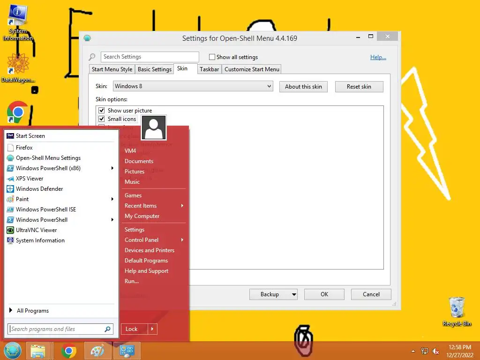The image size is (480, 360).
Task: Open Chrome from the taskbar
Action: 69,351
